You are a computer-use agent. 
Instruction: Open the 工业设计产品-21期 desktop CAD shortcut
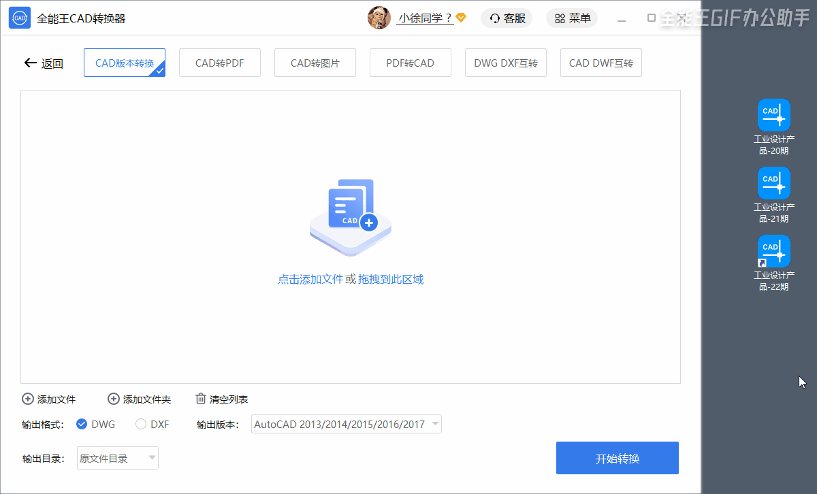coord(773,182)
